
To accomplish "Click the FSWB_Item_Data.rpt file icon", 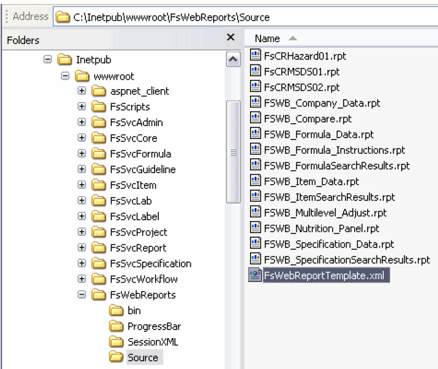I will (x=255, y=180).
